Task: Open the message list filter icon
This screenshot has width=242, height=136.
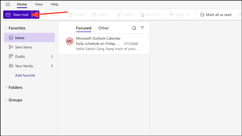Action: (142, 28)
